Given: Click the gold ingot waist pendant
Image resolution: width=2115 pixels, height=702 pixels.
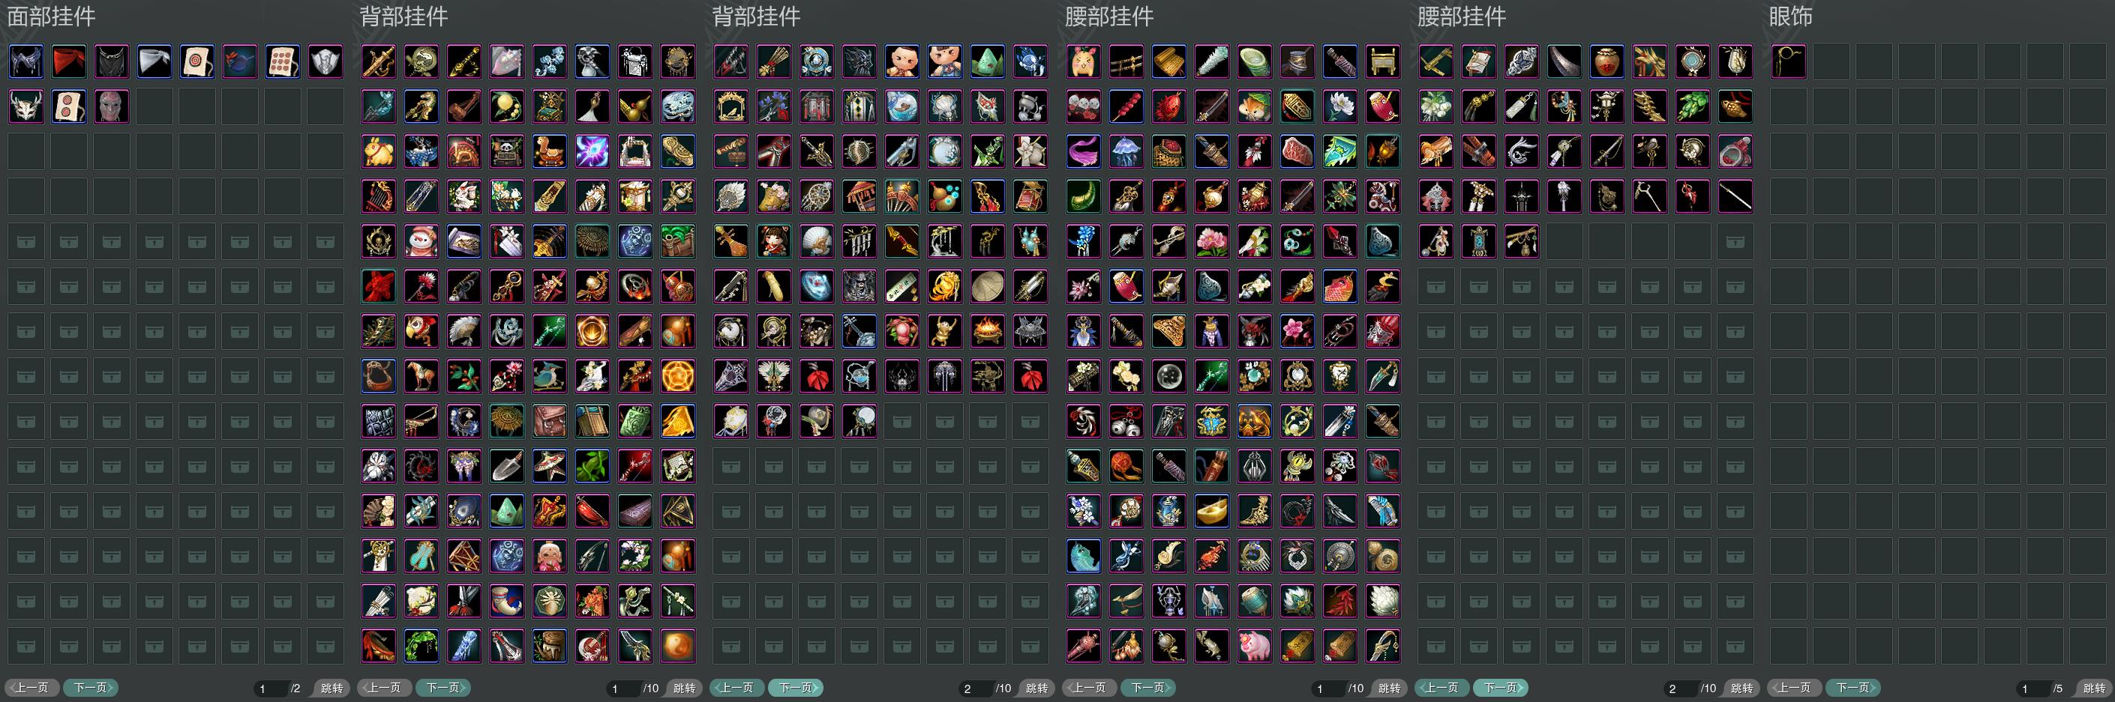Looking at the screenshot, I should coord(1212,511).
